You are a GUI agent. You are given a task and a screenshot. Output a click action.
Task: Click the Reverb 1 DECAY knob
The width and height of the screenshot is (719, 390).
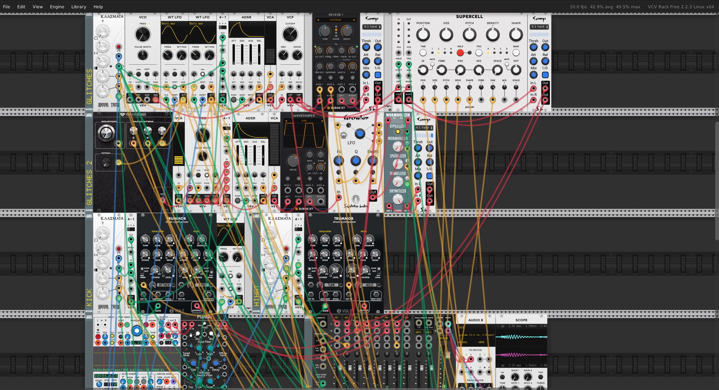click(x=347, y=31)
